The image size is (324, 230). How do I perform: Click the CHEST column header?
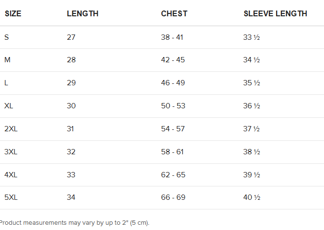coord(174,13)
